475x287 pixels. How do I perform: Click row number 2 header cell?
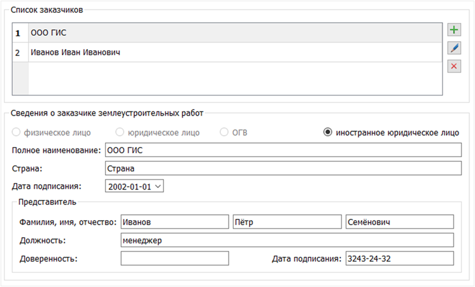[18, 53]
